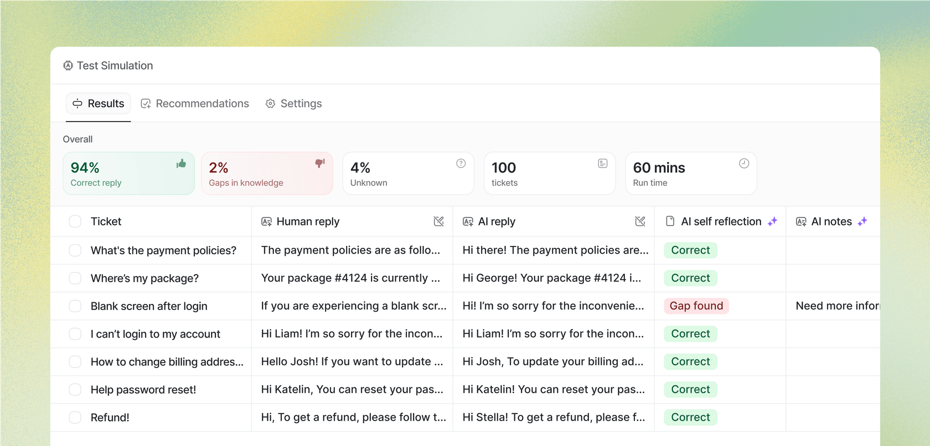Screen dimensions: 930x446
Task: Click the AI reply cell for billing address ticket
Action: pos(552,362)
